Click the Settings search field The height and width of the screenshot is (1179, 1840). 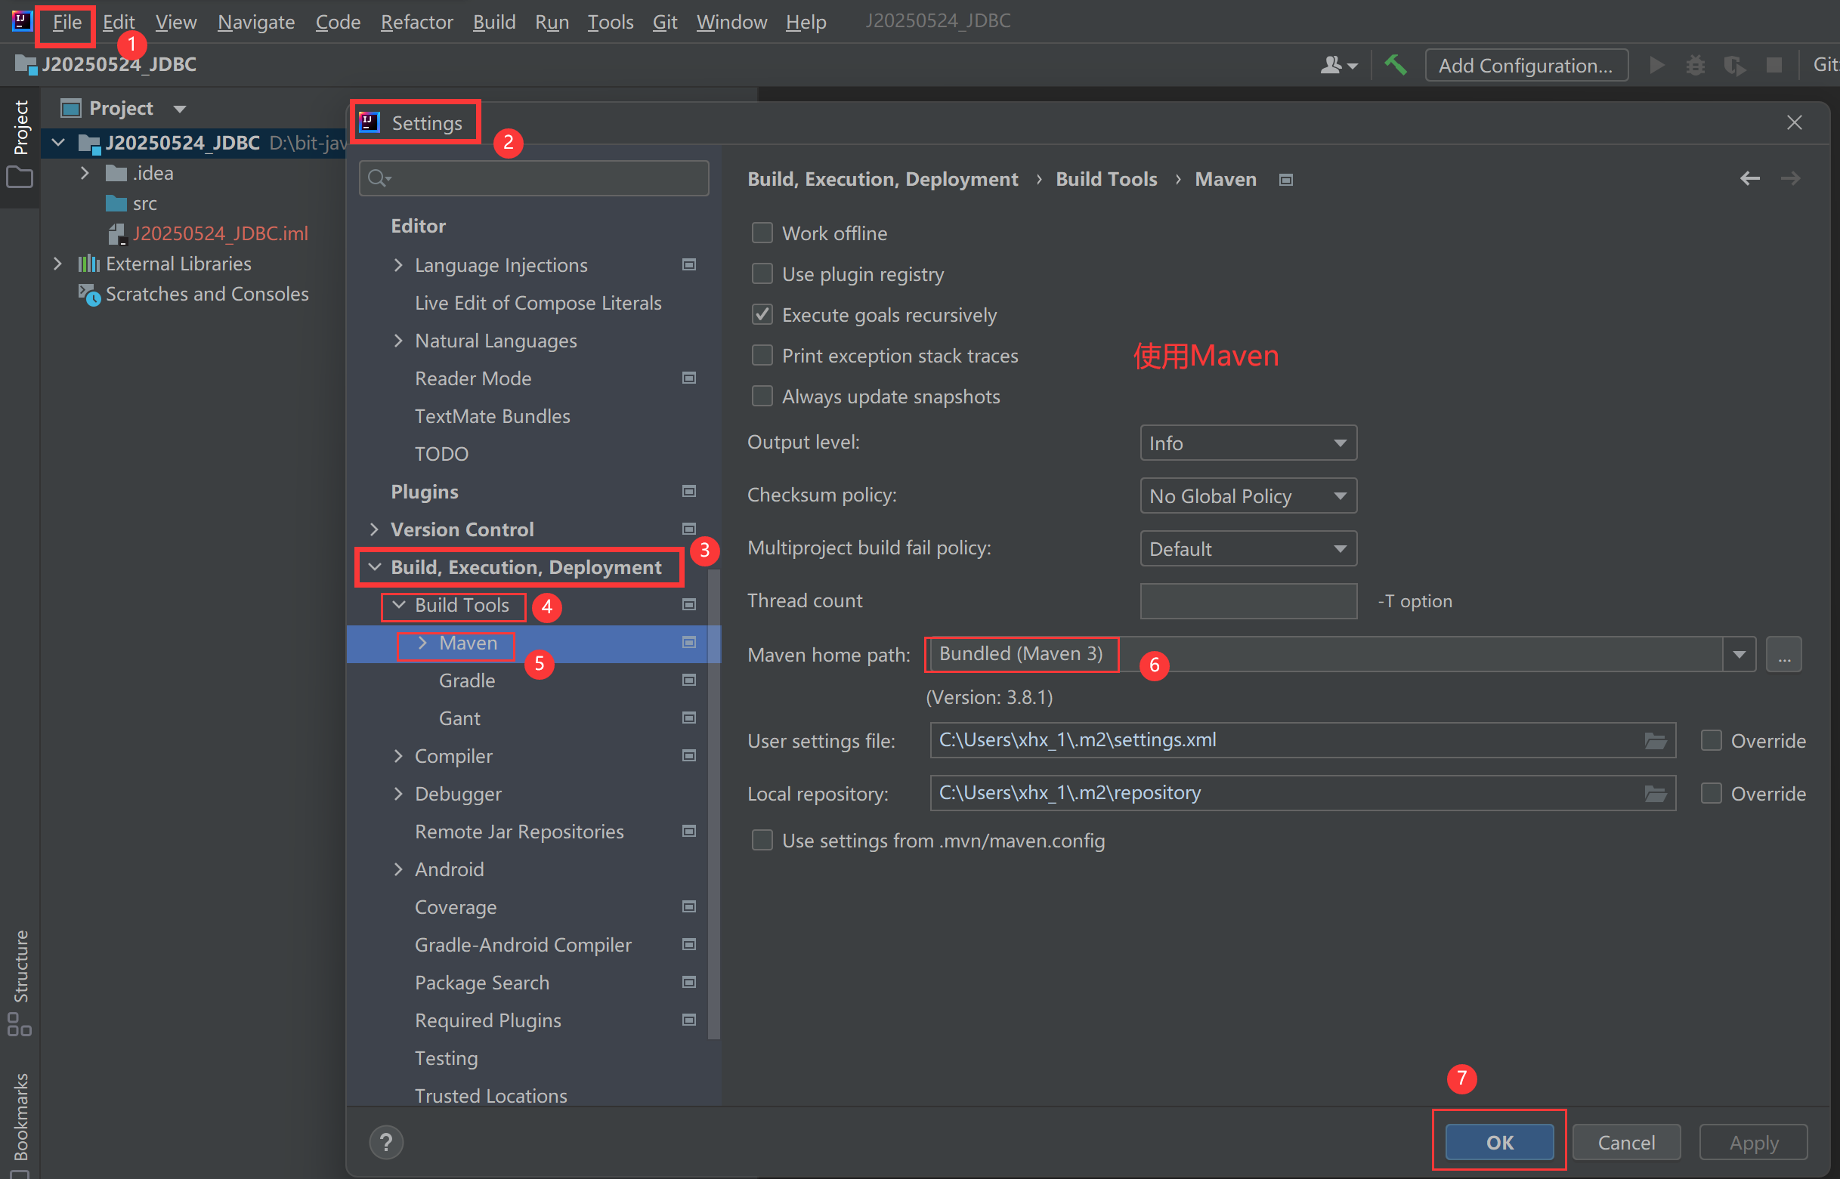coord(536,178)
